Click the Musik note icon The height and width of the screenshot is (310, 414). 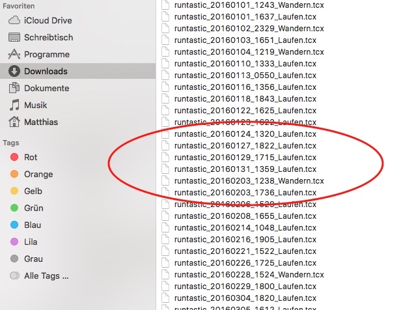(x=14, y=106)
